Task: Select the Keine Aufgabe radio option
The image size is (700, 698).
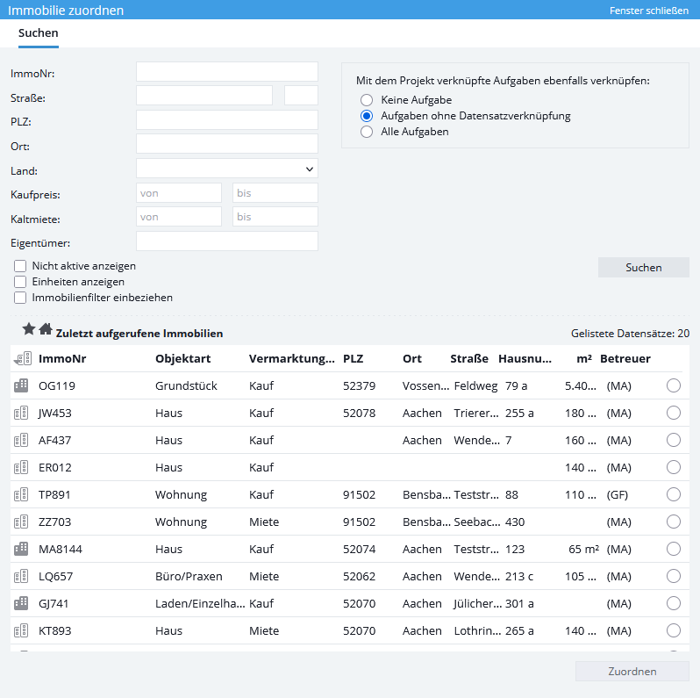Action: [x=367, y=99]
